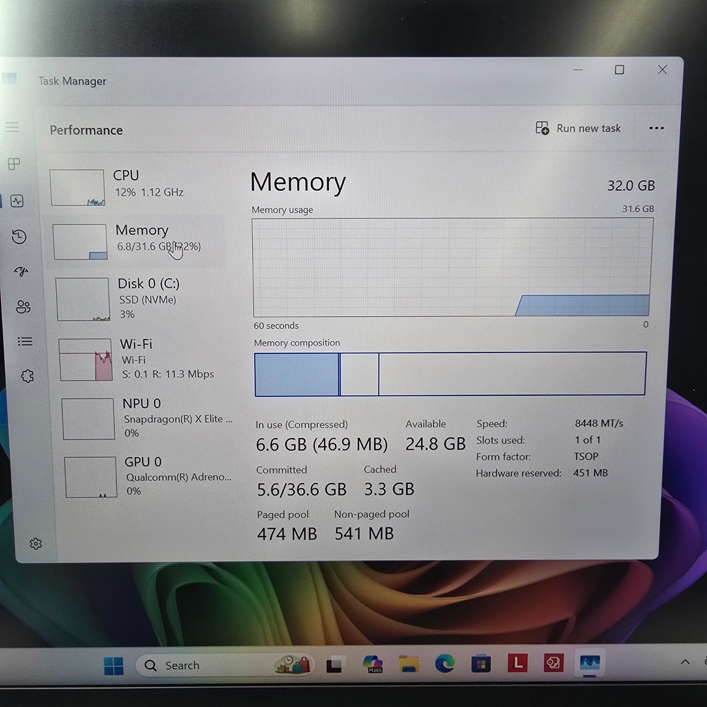Image resolution: width=707 pixels, height=707 pixels.
Task: Click the Run new task button
Action: (578, 128)
